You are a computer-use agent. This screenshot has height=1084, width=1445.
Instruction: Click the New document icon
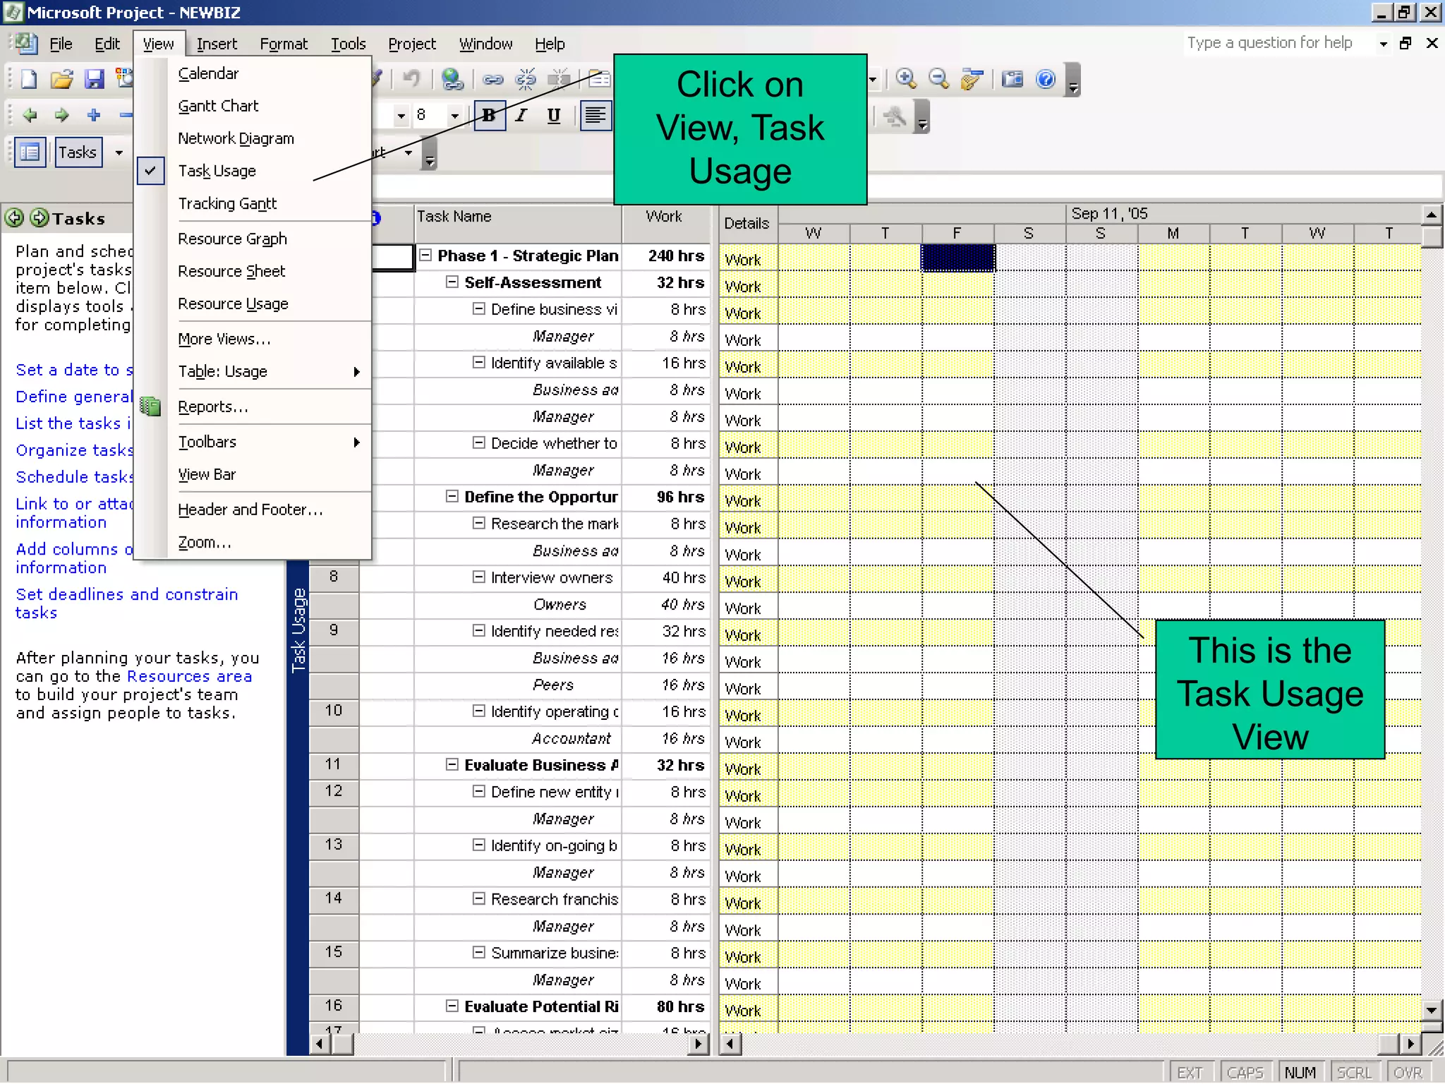[29, 79]
